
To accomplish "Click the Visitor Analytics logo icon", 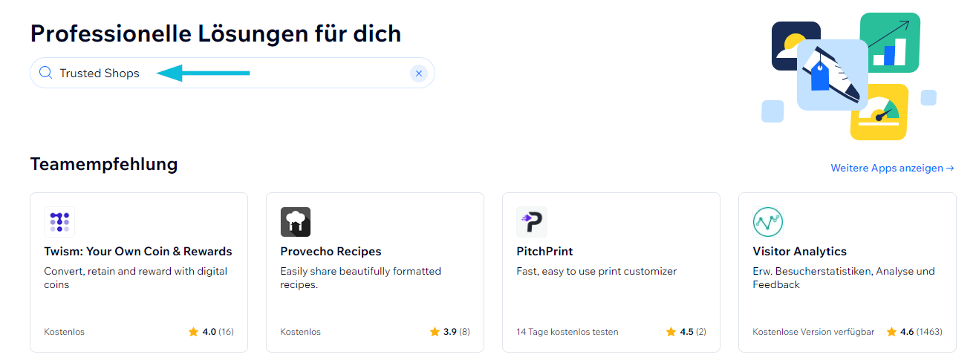I will pyautogui.click(x=768, y=222).
